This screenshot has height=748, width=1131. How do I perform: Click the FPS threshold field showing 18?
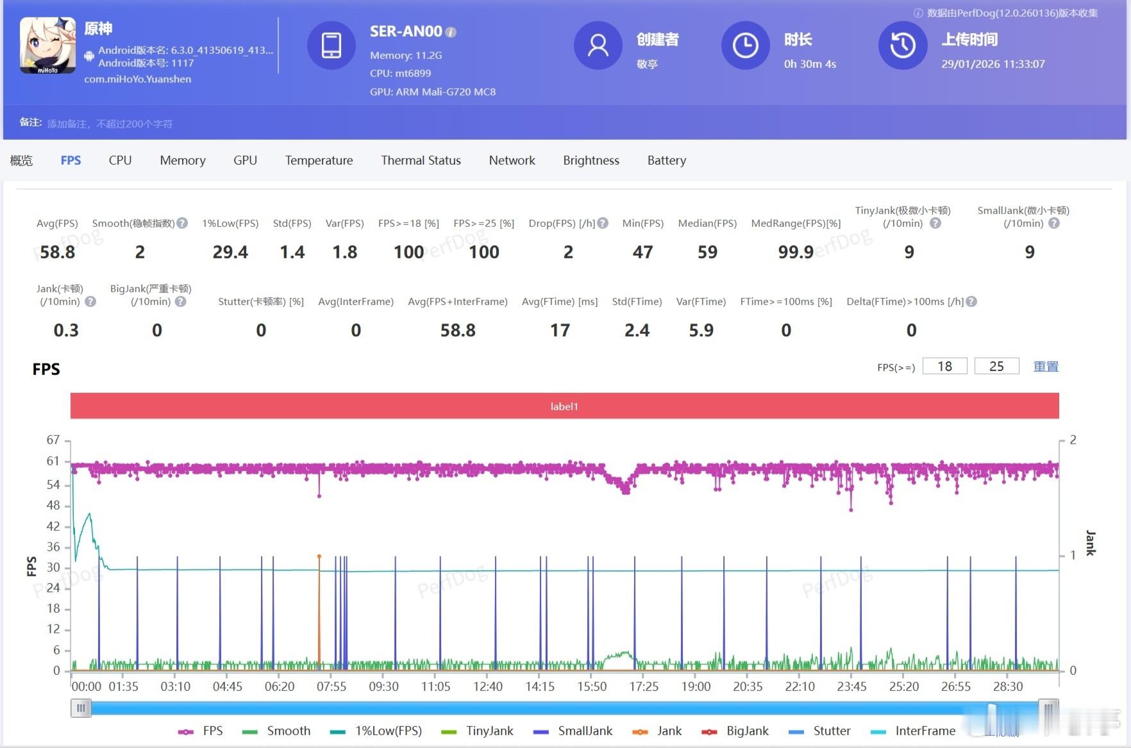tap(944, 366)
